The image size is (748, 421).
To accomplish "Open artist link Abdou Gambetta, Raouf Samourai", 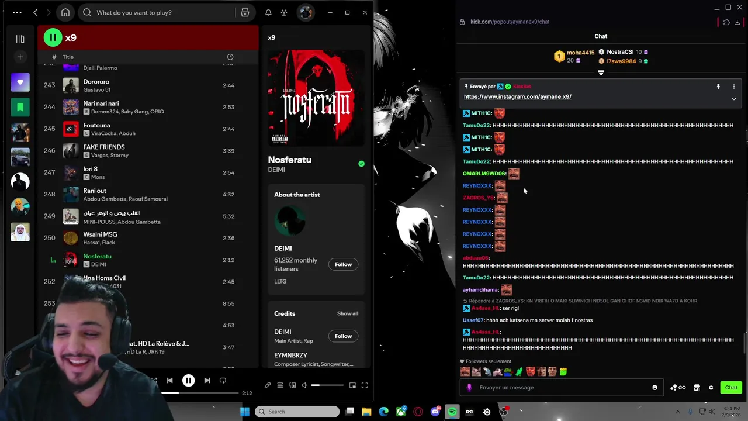I will pos(125,199).
